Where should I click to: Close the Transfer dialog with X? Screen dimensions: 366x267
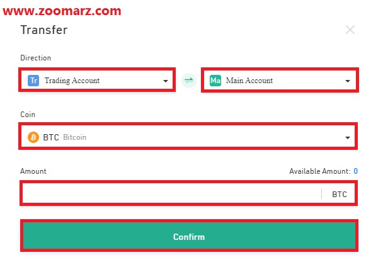coord(350,30)
